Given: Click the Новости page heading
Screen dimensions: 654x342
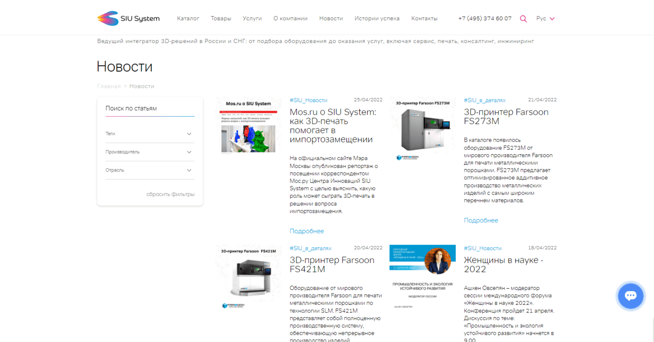Looking at the screenshot, I should (x=125, y=66).
